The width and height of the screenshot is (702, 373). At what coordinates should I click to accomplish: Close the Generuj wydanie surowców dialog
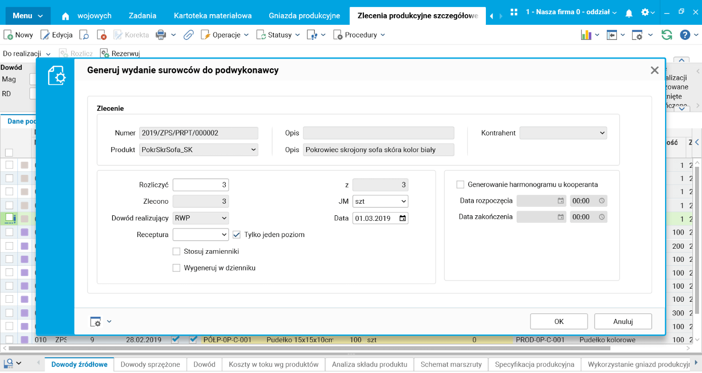click(654, 70)
